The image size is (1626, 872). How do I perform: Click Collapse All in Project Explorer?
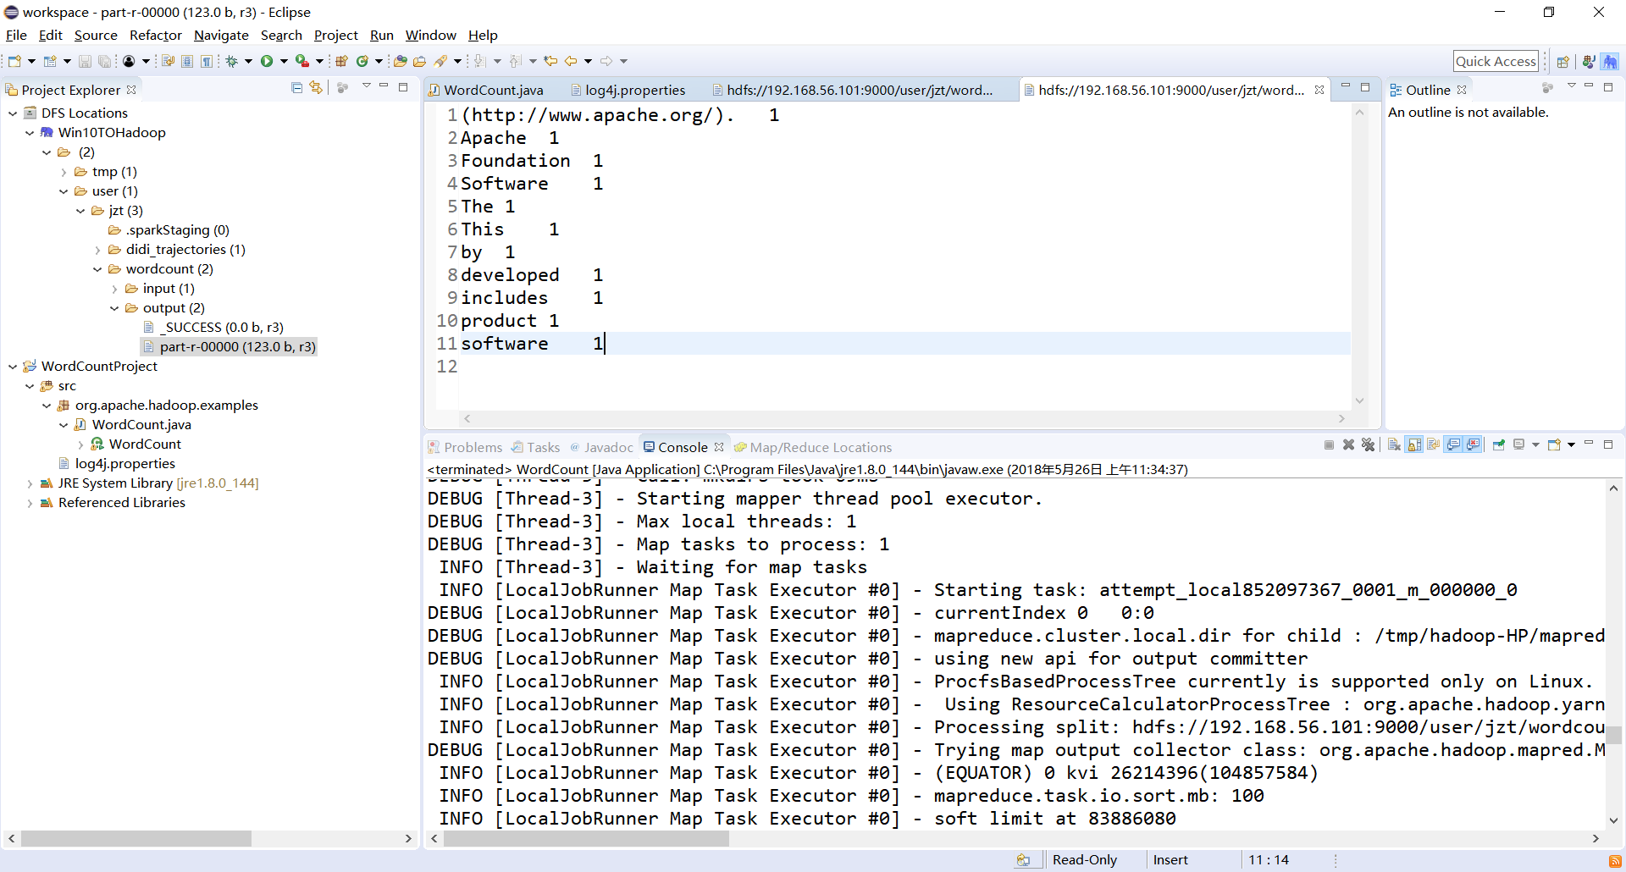coord(296,87)
